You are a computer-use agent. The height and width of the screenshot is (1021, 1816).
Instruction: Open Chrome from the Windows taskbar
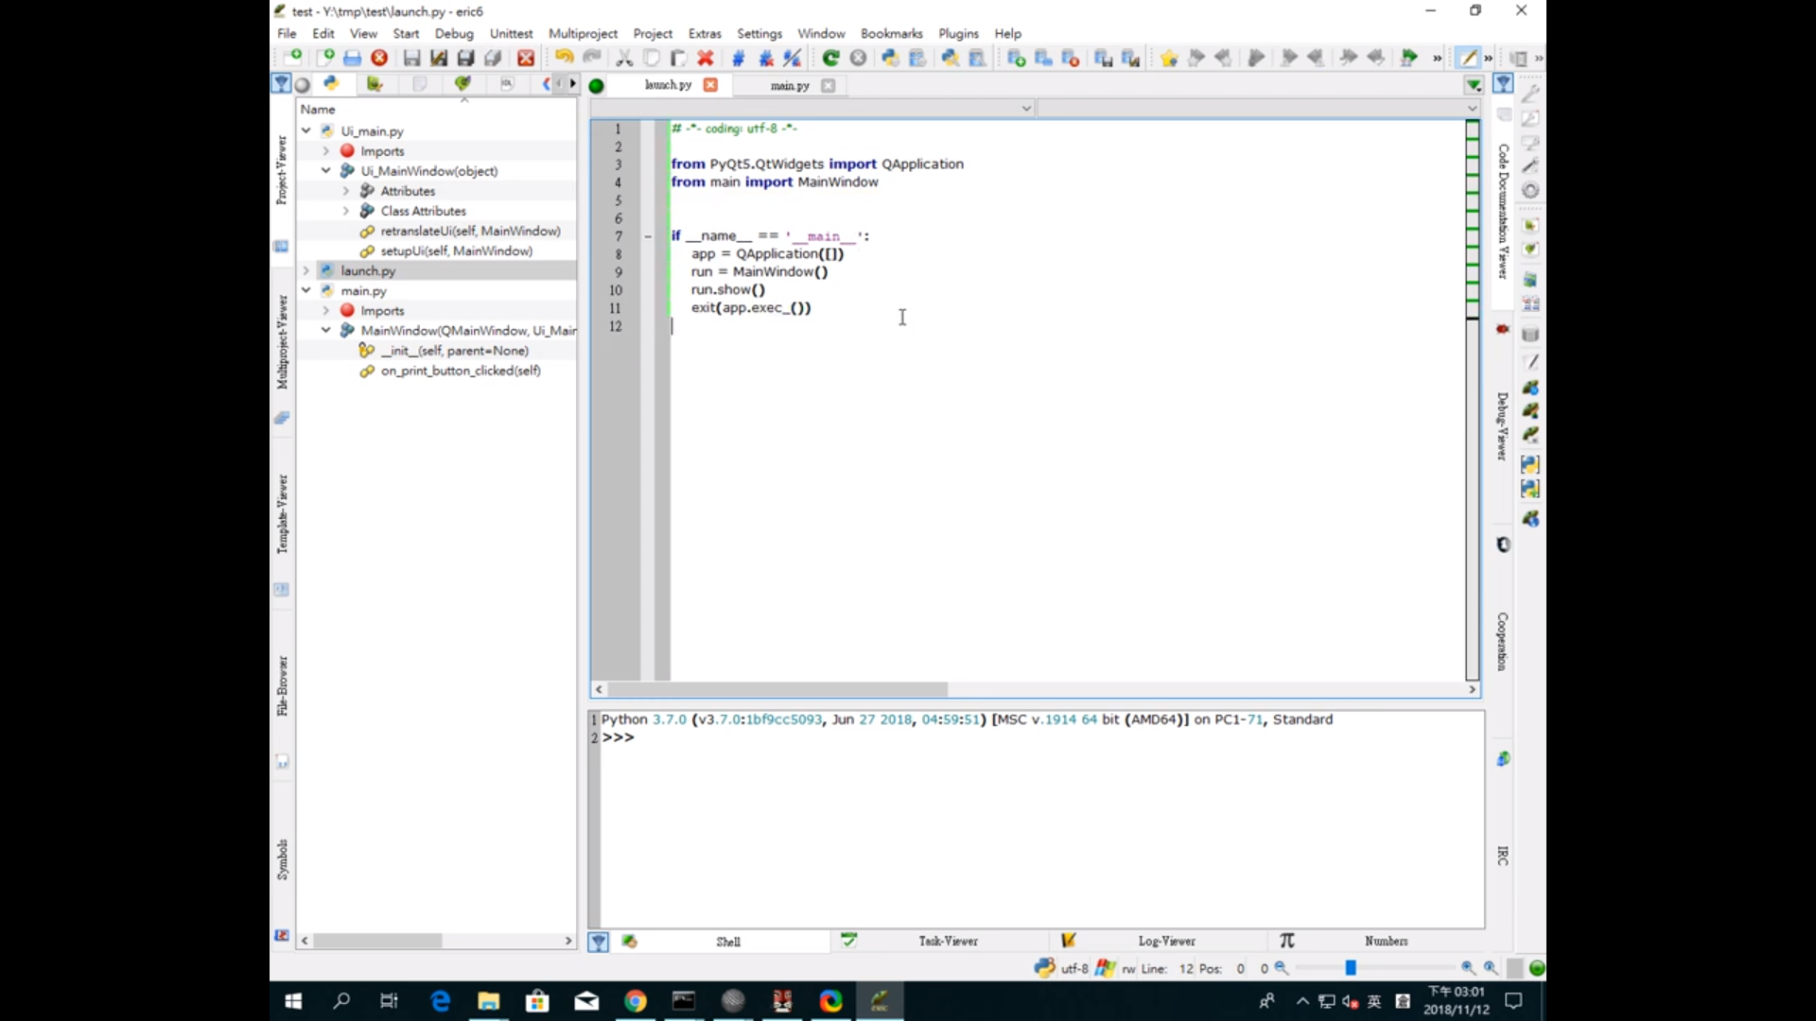636,1001
